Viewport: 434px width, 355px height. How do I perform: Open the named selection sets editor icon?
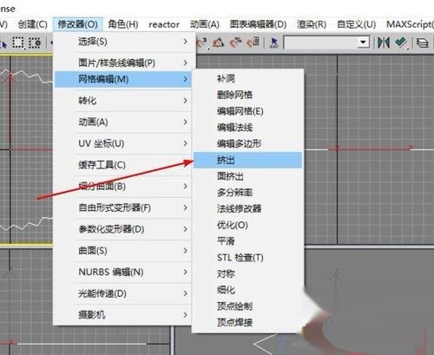(274, 43)
